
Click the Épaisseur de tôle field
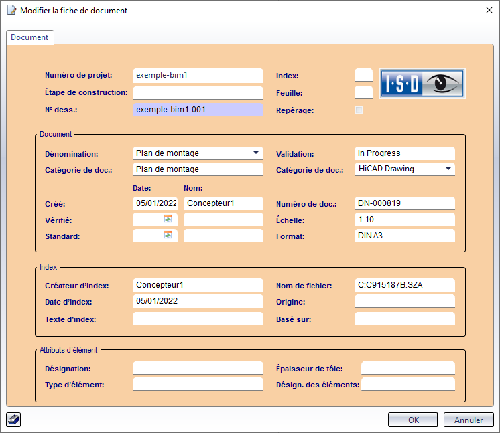pyautogui.click(x=408, y=368)
